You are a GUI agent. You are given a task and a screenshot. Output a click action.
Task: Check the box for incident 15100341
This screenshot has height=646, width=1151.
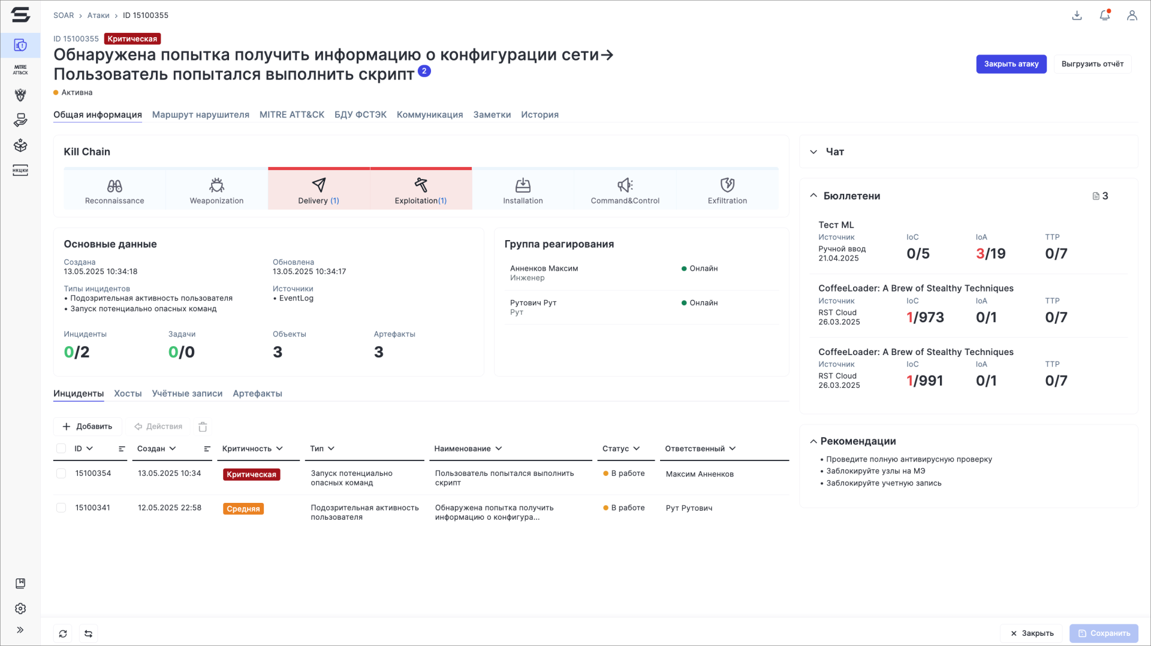[x=61, y=508]
